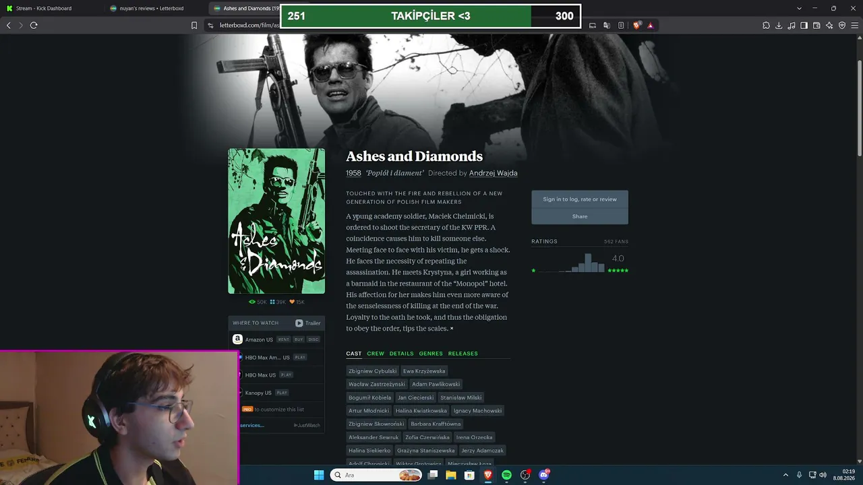Click Amazon US DISC option
Image resolution: width=863 pixels, height=485 pixels.
pos(314,339)
